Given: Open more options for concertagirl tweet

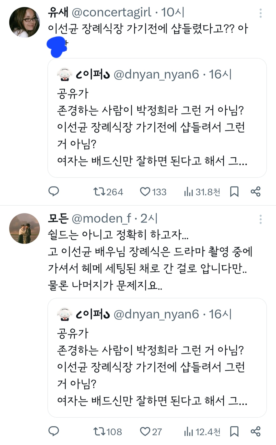Looking at the screenshot, I should pos(260,13).
